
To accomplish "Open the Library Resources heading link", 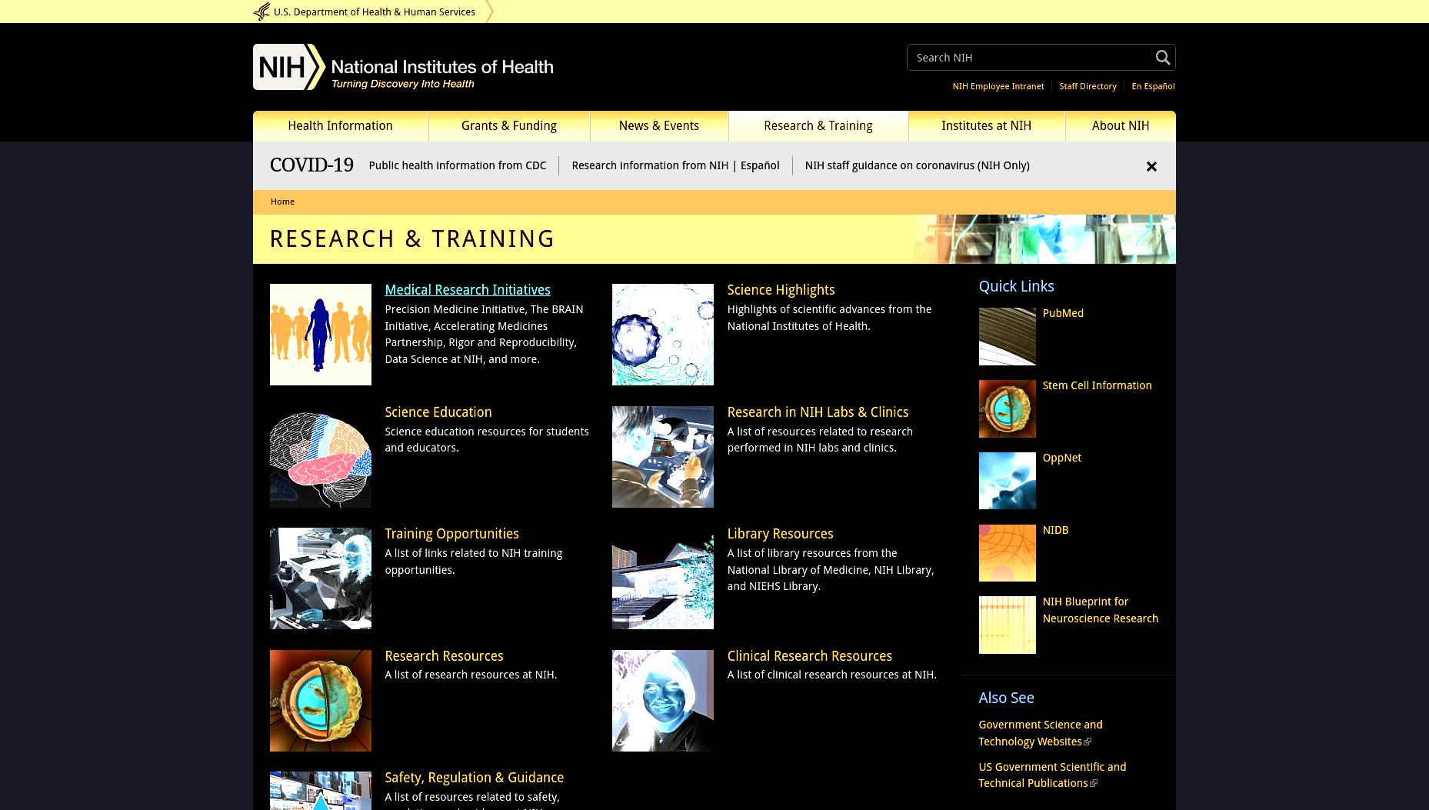I will [x=780, y=534].
